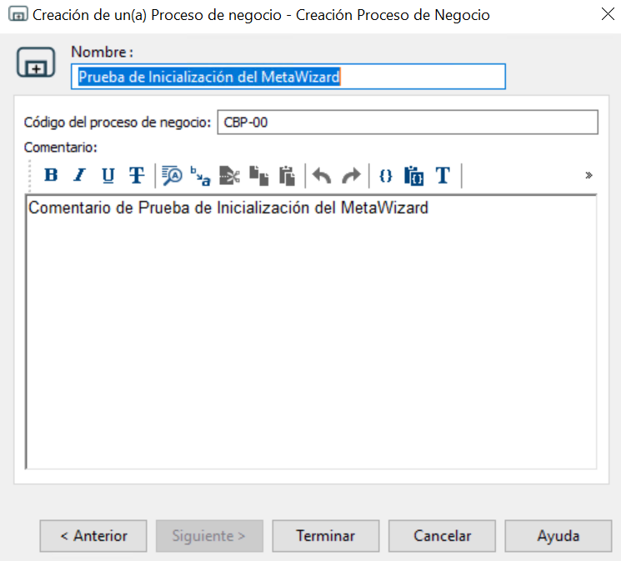Insert field using curly braces icon
Image resolution: width=621 pixels, height=561 pixels.
tap(386, 175)
